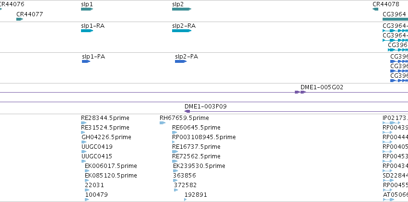
Task: Click the slp1-RA transcript glyph
Action: 87,31
